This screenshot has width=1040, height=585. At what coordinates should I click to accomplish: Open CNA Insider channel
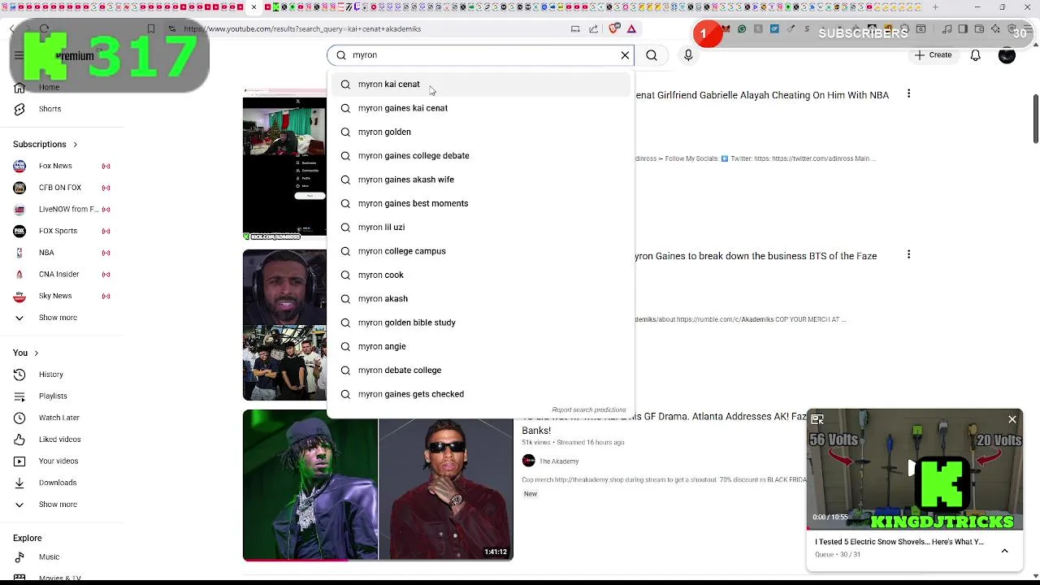click(58, 275)
